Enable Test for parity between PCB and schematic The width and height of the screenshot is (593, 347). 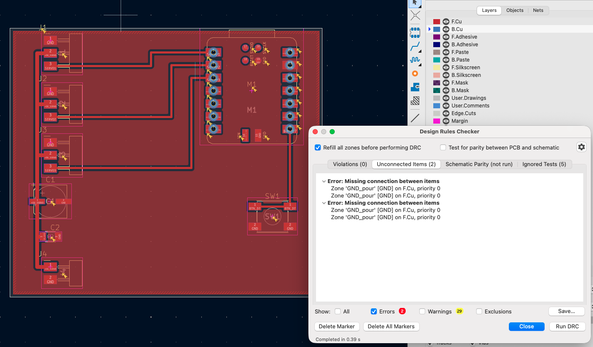(443, 147)
